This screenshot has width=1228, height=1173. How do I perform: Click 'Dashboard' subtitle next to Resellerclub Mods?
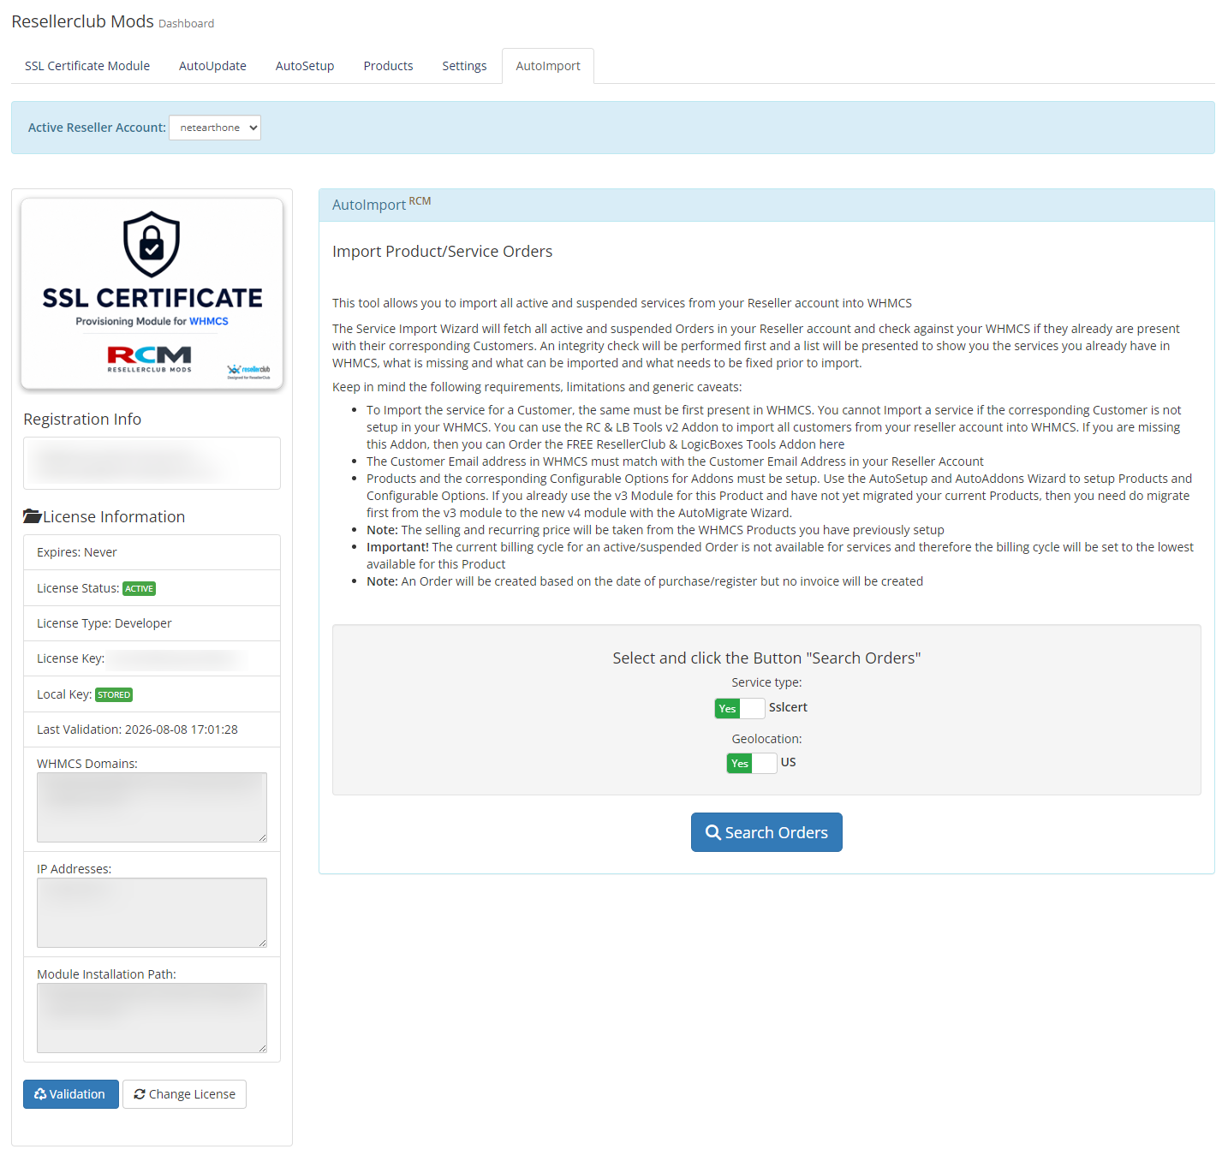point(186,23)
